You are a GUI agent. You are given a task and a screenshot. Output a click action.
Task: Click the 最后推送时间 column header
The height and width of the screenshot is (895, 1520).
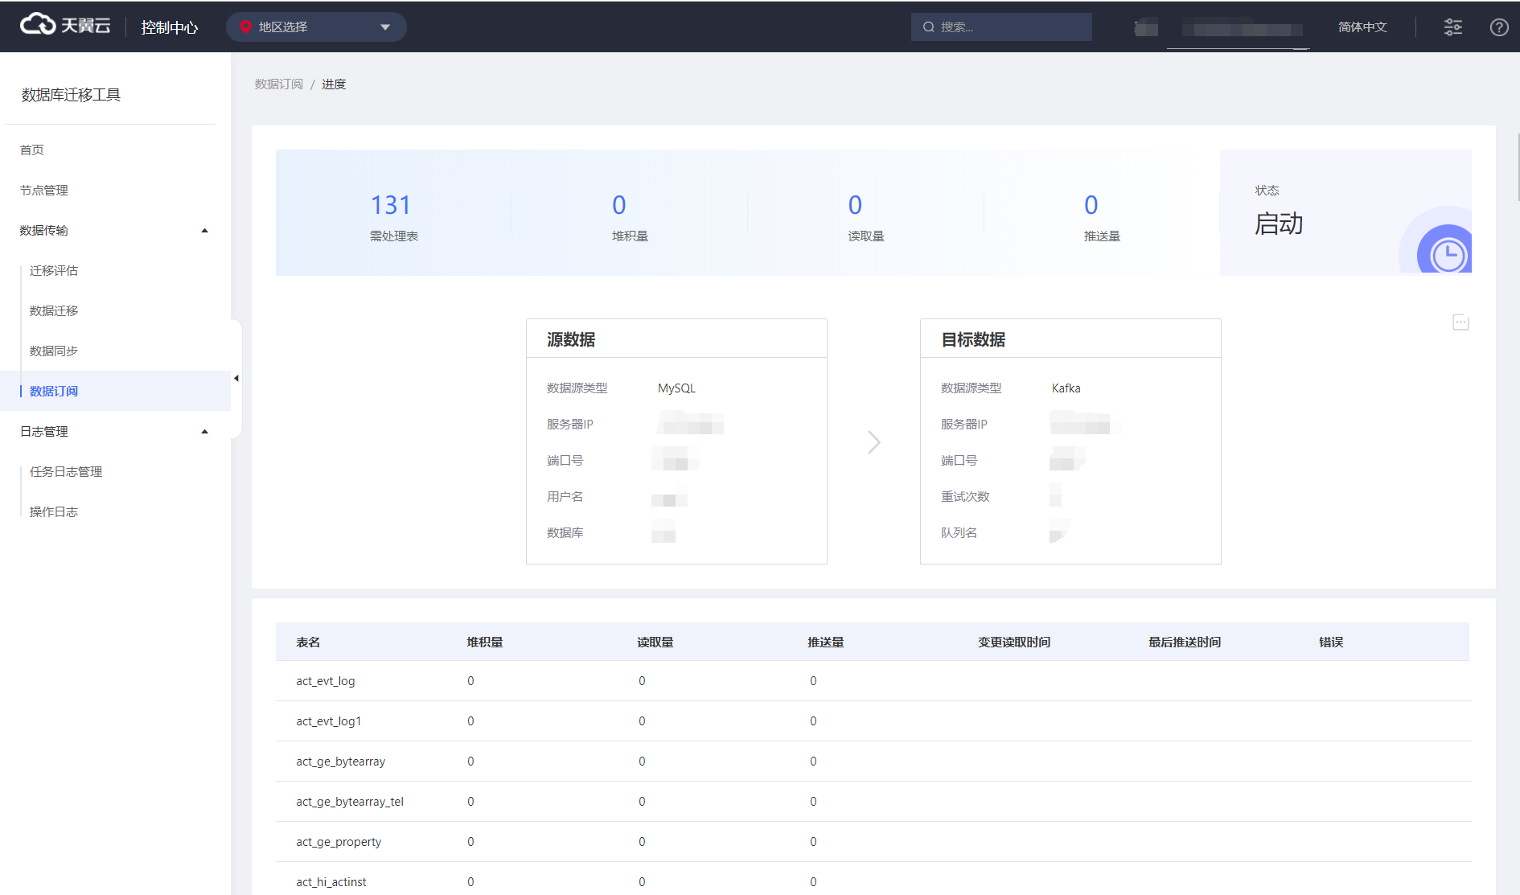[x=1185, y=642]
